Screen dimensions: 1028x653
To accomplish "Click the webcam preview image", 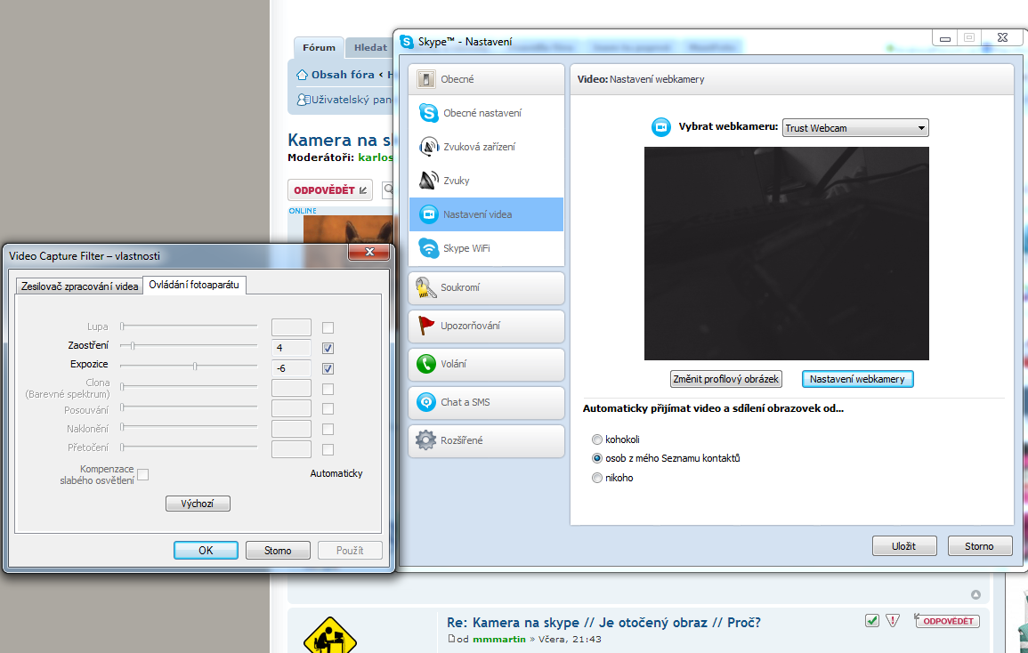I will 787,253.
